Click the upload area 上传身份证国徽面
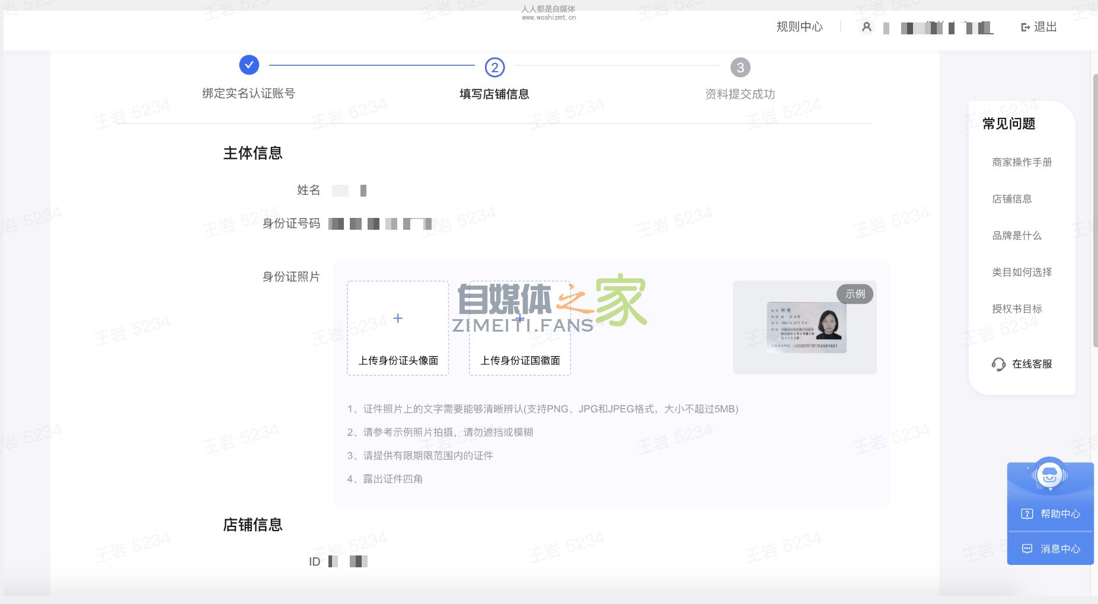 [x=520, y=329]
